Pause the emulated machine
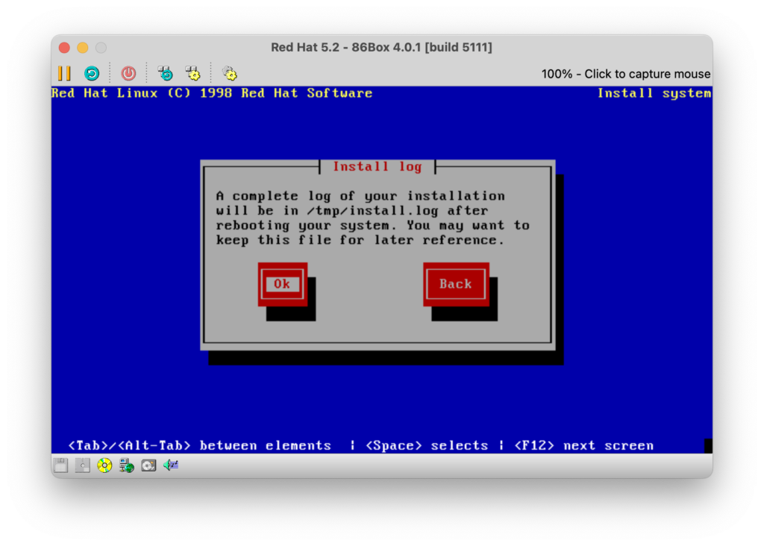Screen dimensions: 764x546 click(x=64, y=74)
